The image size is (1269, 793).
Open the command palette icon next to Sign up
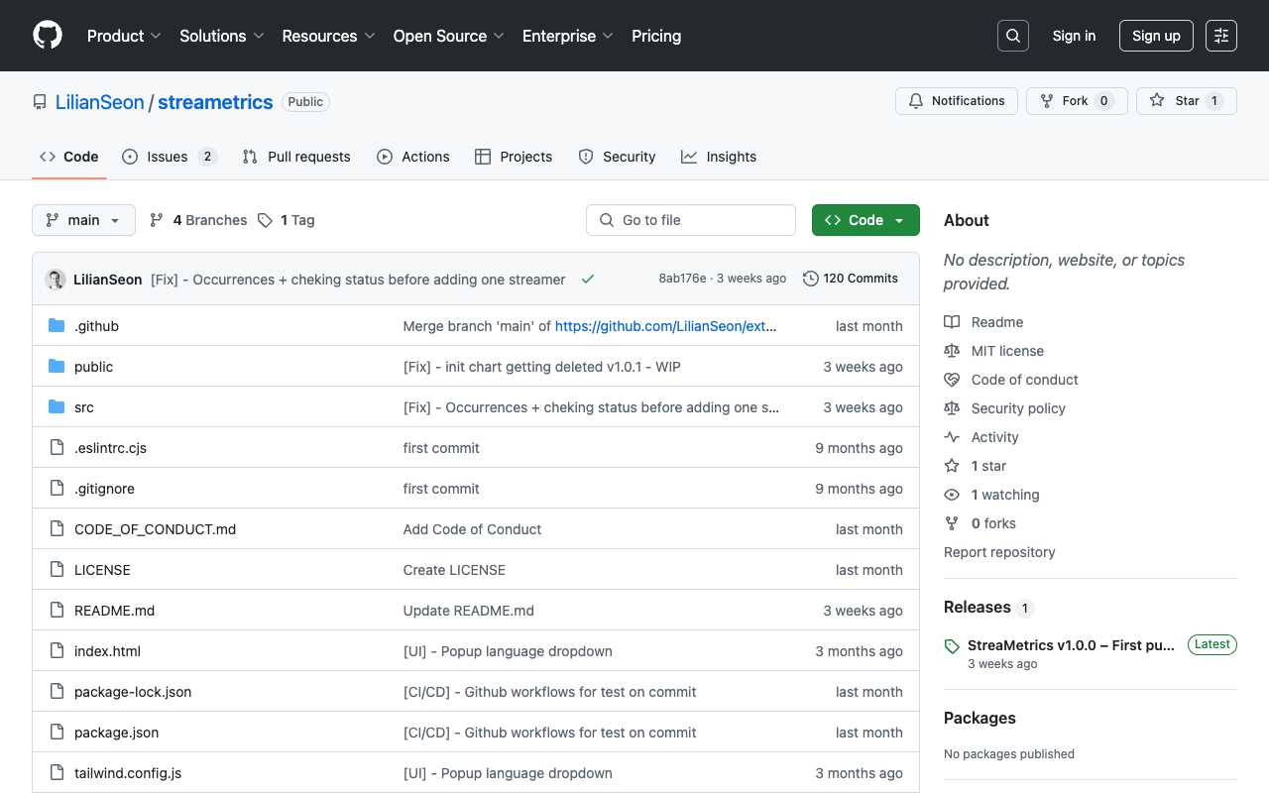point(1220,35)
